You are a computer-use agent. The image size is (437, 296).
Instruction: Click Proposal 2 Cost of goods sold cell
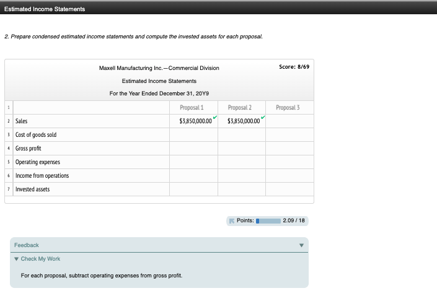click(x=242, y=135)
